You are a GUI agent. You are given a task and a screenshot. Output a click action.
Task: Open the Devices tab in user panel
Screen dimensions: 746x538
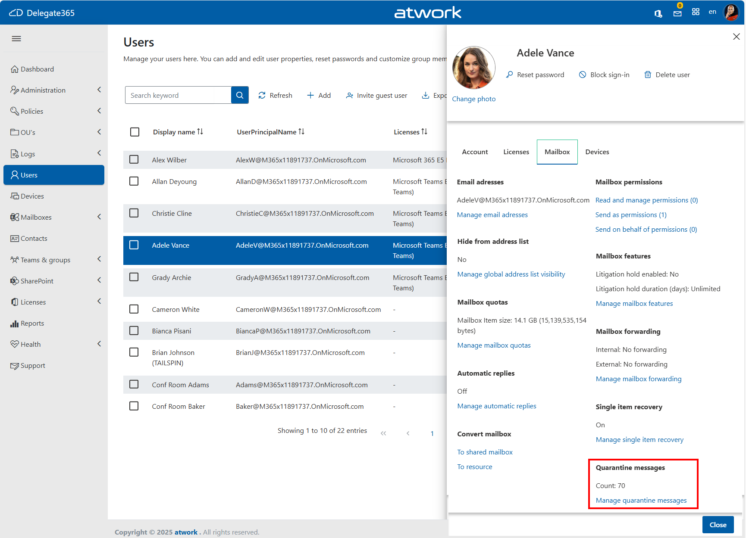pyautogui.click(x=597, y=152)
